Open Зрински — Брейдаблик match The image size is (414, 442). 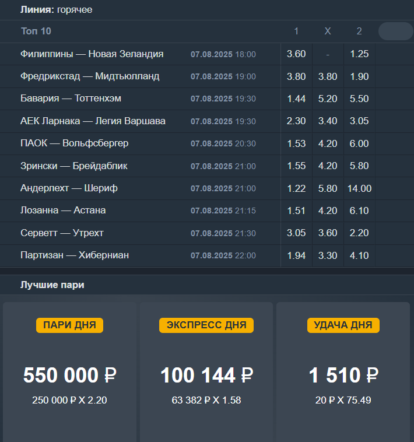[74, 166]
